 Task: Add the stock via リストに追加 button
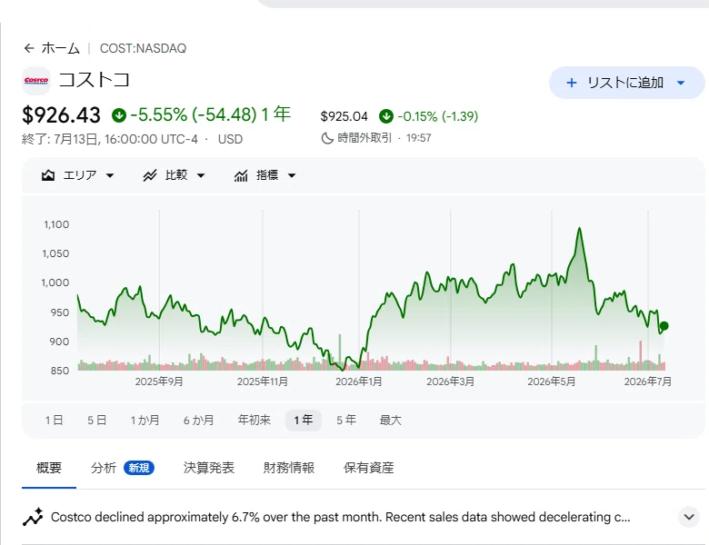(626, 83)
